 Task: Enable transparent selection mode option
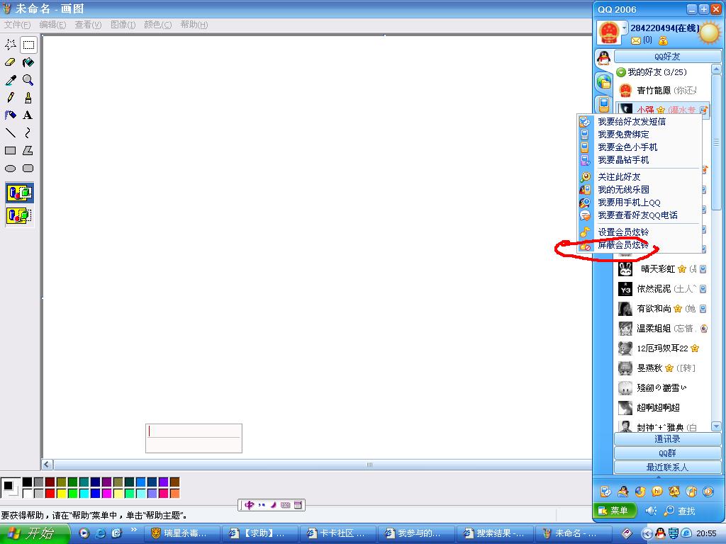[19, 215]
